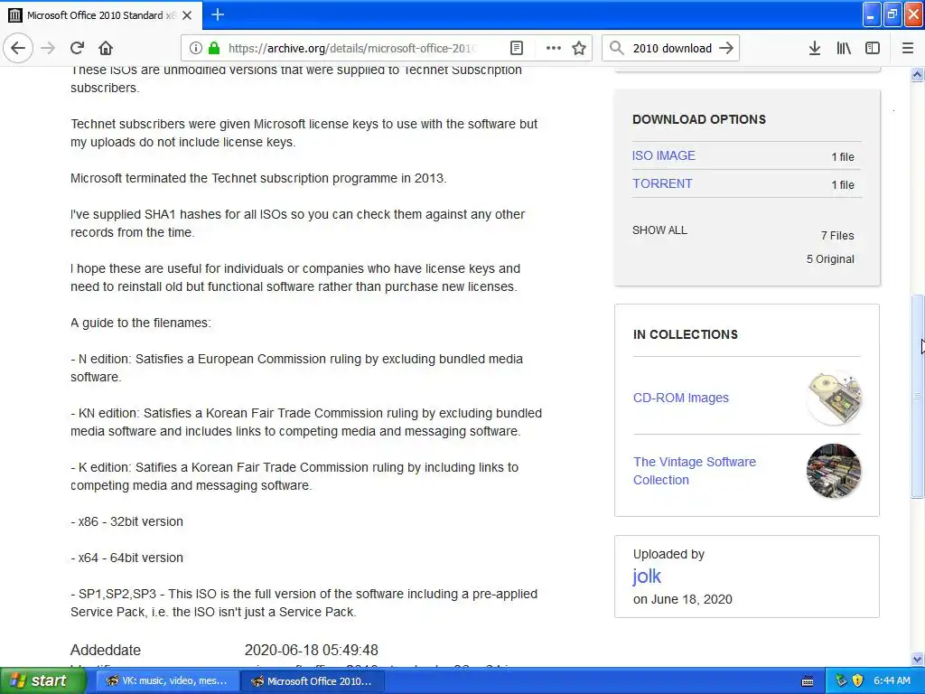The image size is (925, 694).
Task: Click the Addeddate value 2020-06-18 05:49:48
Action: tap(311, 651)
